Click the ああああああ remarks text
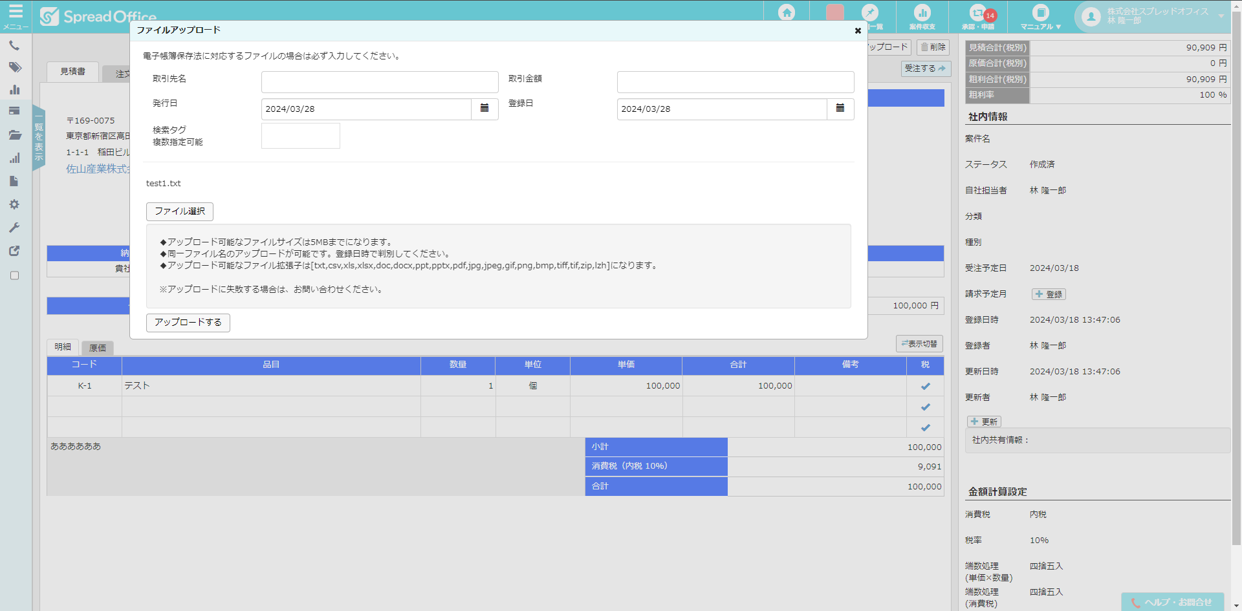 [x=76, y=446]
